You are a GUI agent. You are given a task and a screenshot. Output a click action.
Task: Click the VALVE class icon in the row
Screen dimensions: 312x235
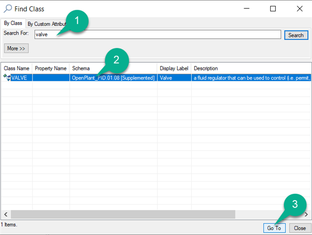pyautogui.click(x=7, y=78)
